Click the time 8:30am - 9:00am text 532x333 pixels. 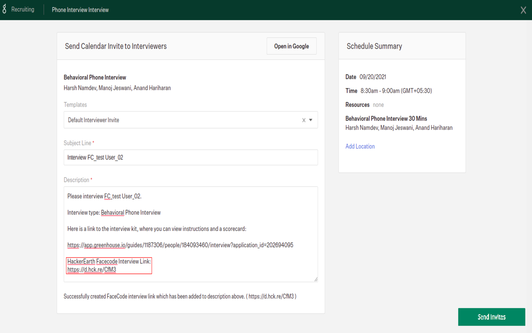tap(396, 91)
